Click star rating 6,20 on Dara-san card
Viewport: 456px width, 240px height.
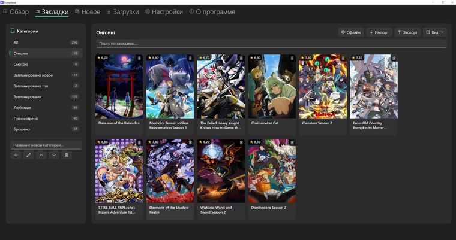(103, 57)
